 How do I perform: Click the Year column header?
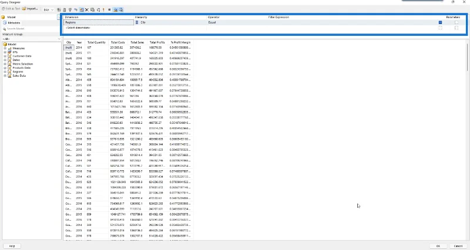click(79, 42)
